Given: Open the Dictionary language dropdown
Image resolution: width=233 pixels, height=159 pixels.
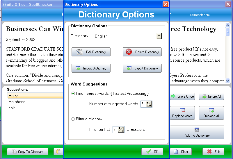Looking at the screenshot, I should tap(159, 36).
